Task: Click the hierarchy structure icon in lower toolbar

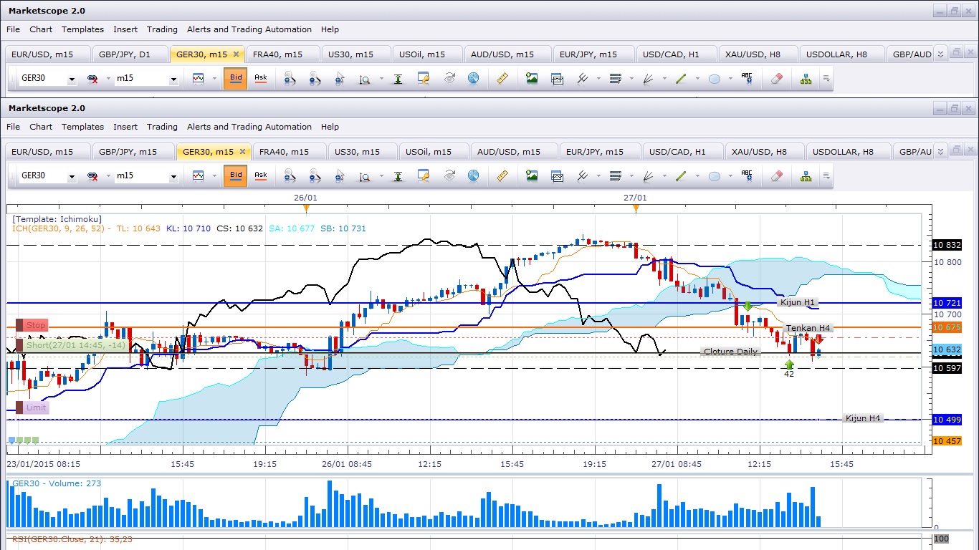Action: click(x=806, y=175)
